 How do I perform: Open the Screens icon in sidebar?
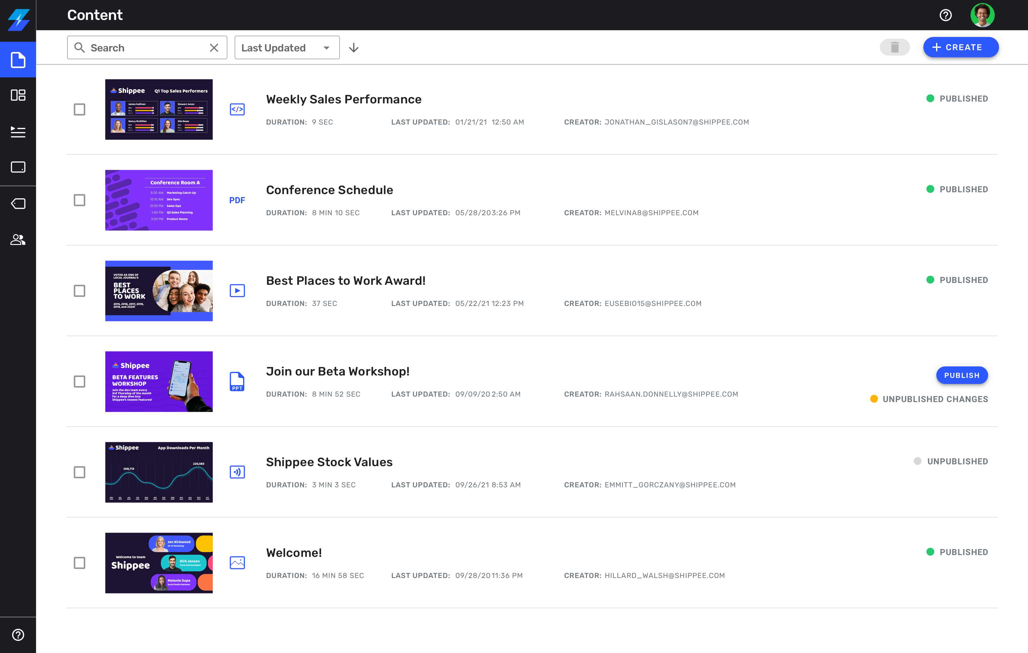pyautogui.click(x=18, y=167)
